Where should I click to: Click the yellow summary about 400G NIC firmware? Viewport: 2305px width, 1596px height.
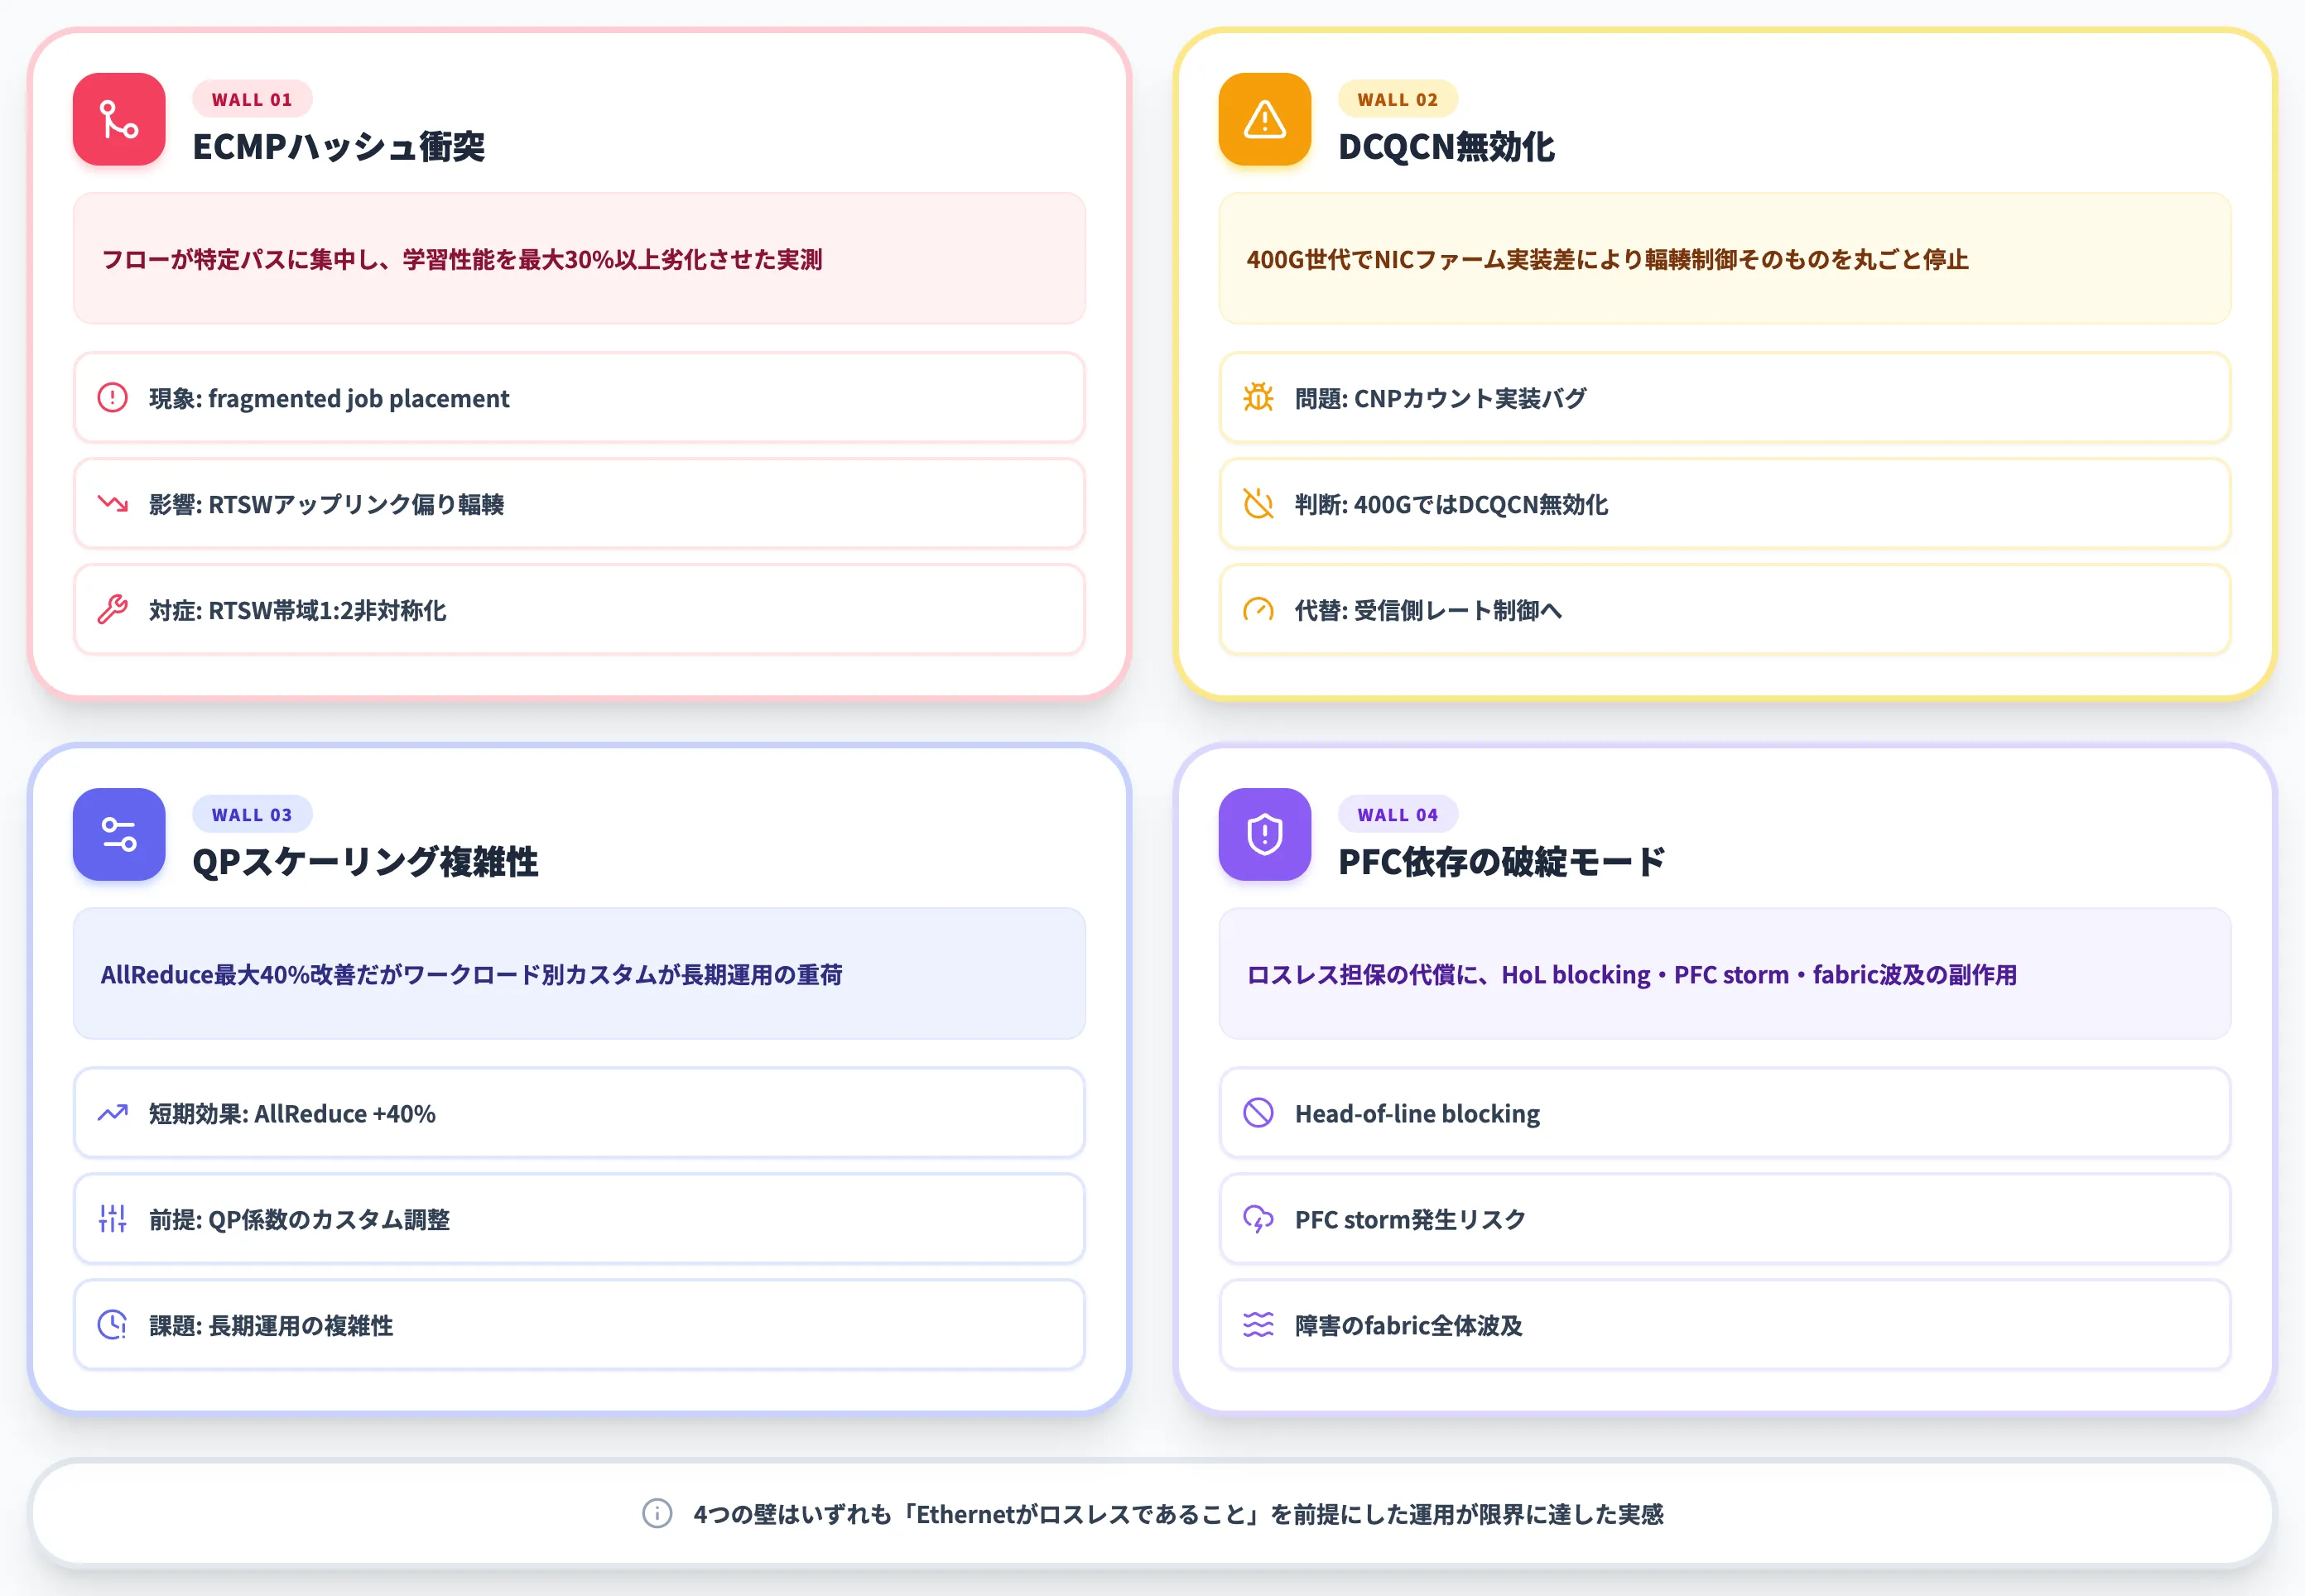(x=1724, y=259)
